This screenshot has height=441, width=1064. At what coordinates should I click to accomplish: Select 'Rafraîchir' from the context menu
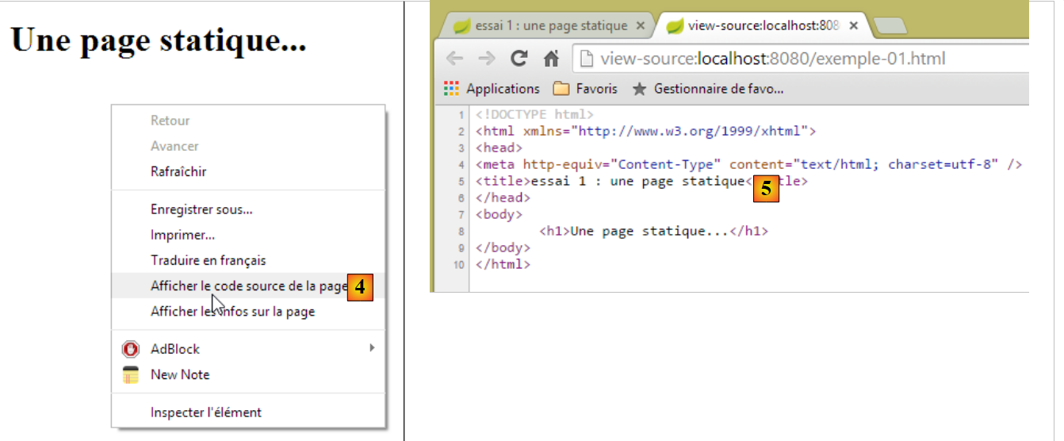pyautogui.click(x=178, y=171)
